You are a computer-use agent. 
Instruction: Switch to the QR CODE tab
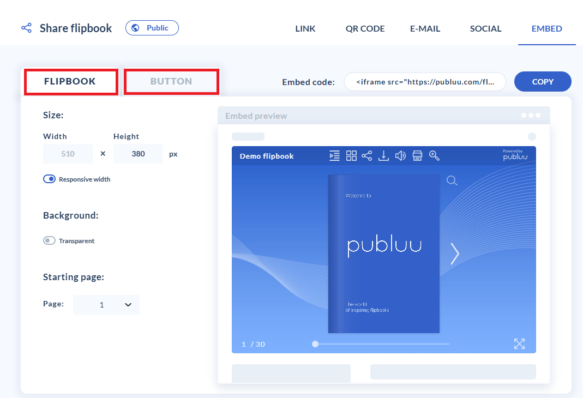[x=365, y=28]
